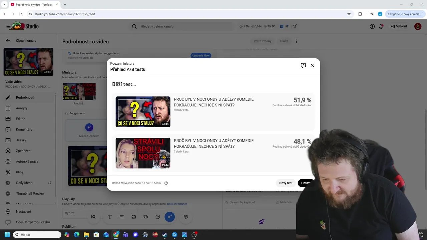
Task: Open feedback icon in A/B test dialog
Action: 303,65
